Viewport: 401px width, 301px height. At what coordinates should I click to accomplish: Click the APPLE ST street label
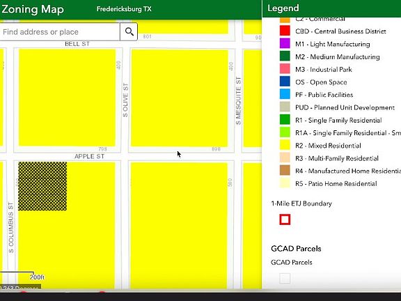pos(89,156)
